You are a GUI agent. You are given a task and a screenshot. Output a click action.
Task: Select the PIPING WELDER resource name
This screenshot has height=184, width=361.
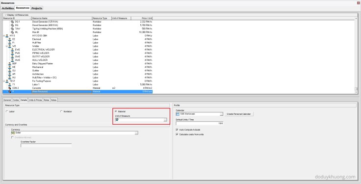click(41, 53)
